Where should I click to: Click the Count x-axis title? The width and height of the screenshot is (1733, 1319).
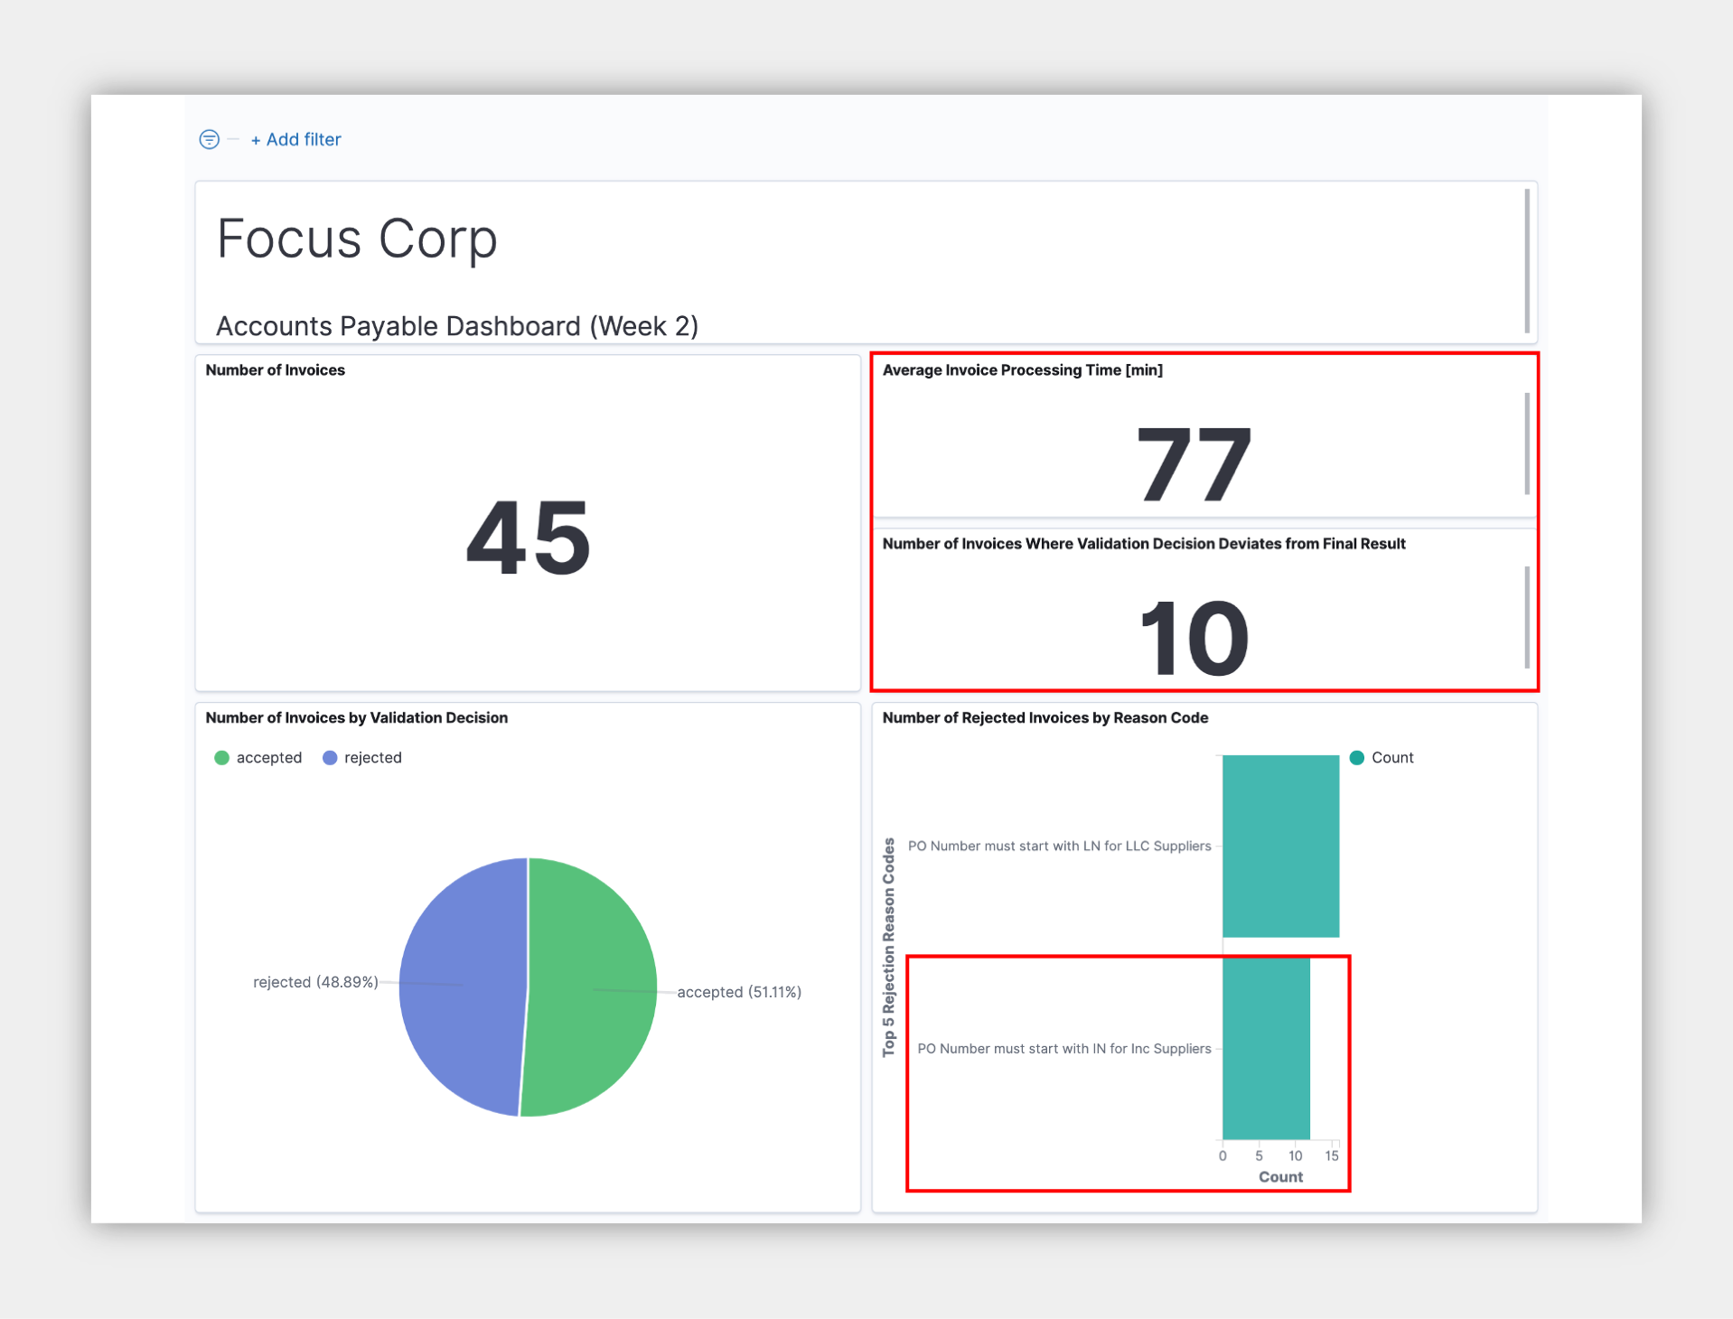tap(1280, 1176)
